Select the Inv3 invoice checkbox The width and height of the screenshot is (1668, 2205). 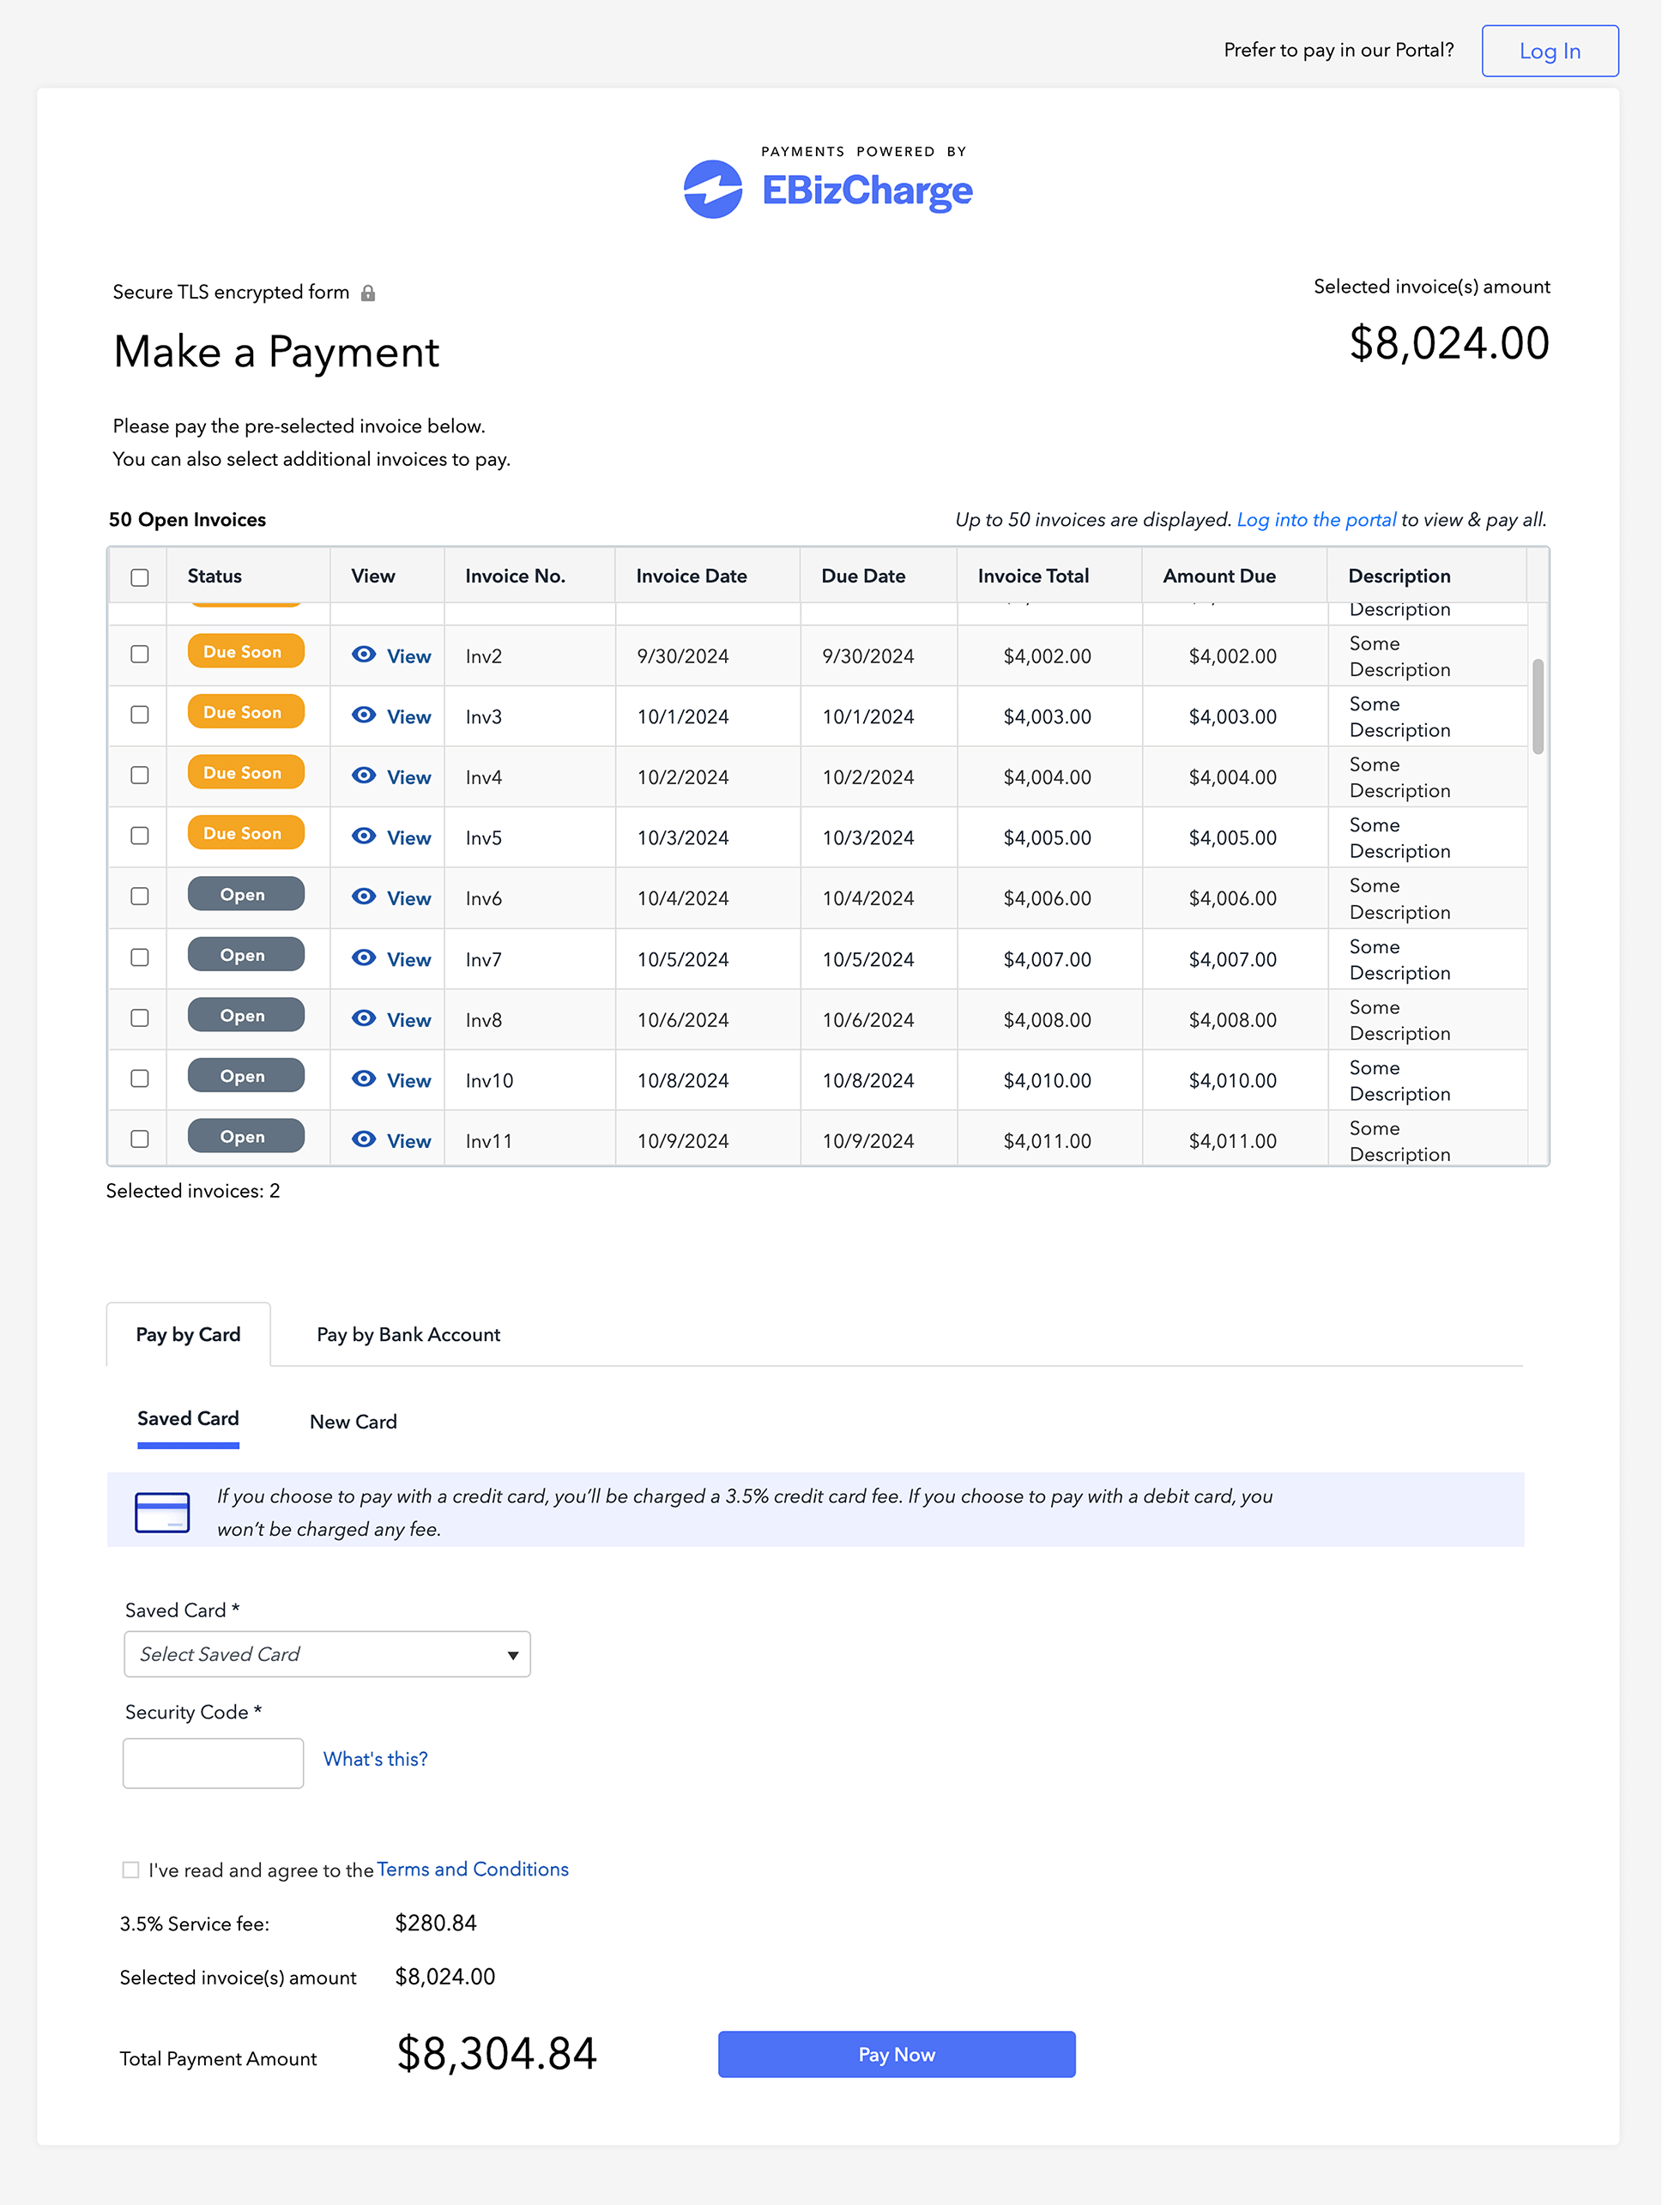click(141, 716)
